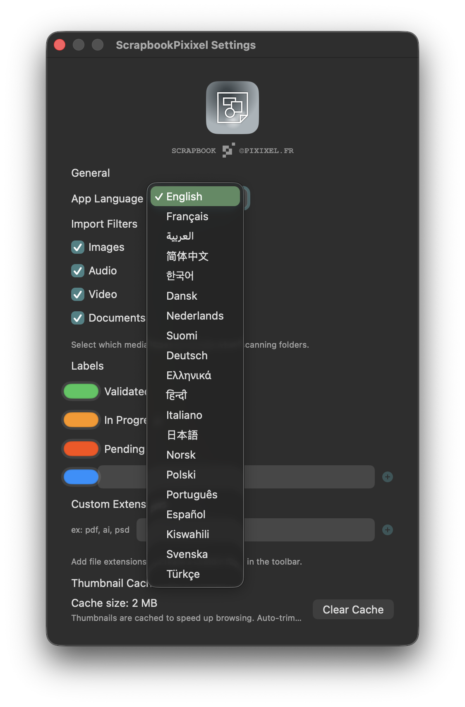The width and height of the screenshot is (465, 707).
Task: Uncheck the Documents import filter
Action: (78, 318)
